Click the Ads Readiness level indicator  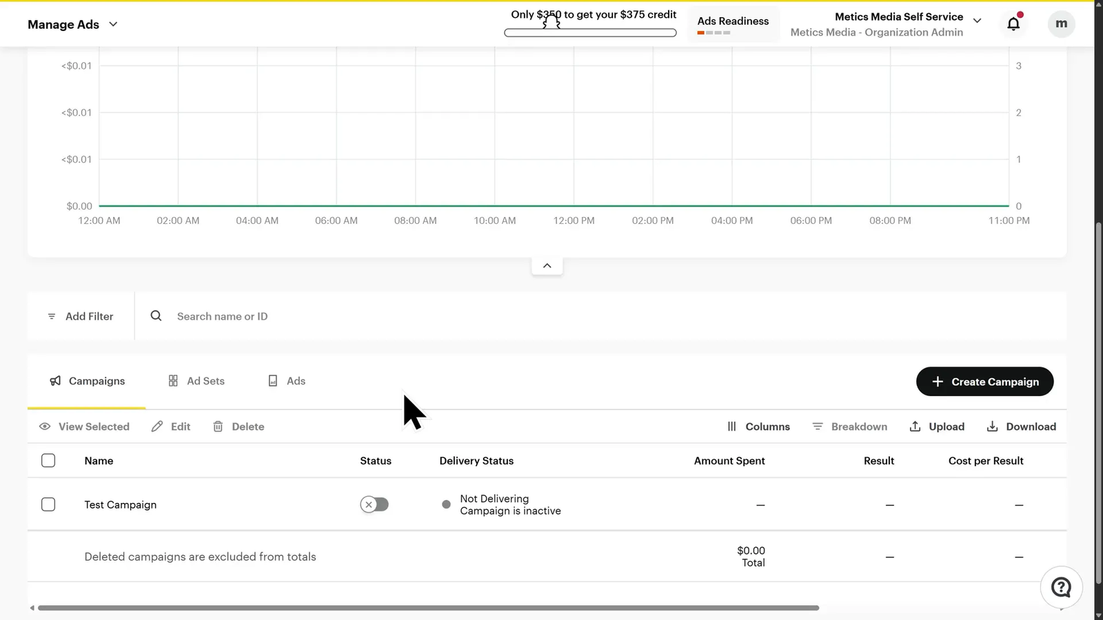(x=714, y=32)
